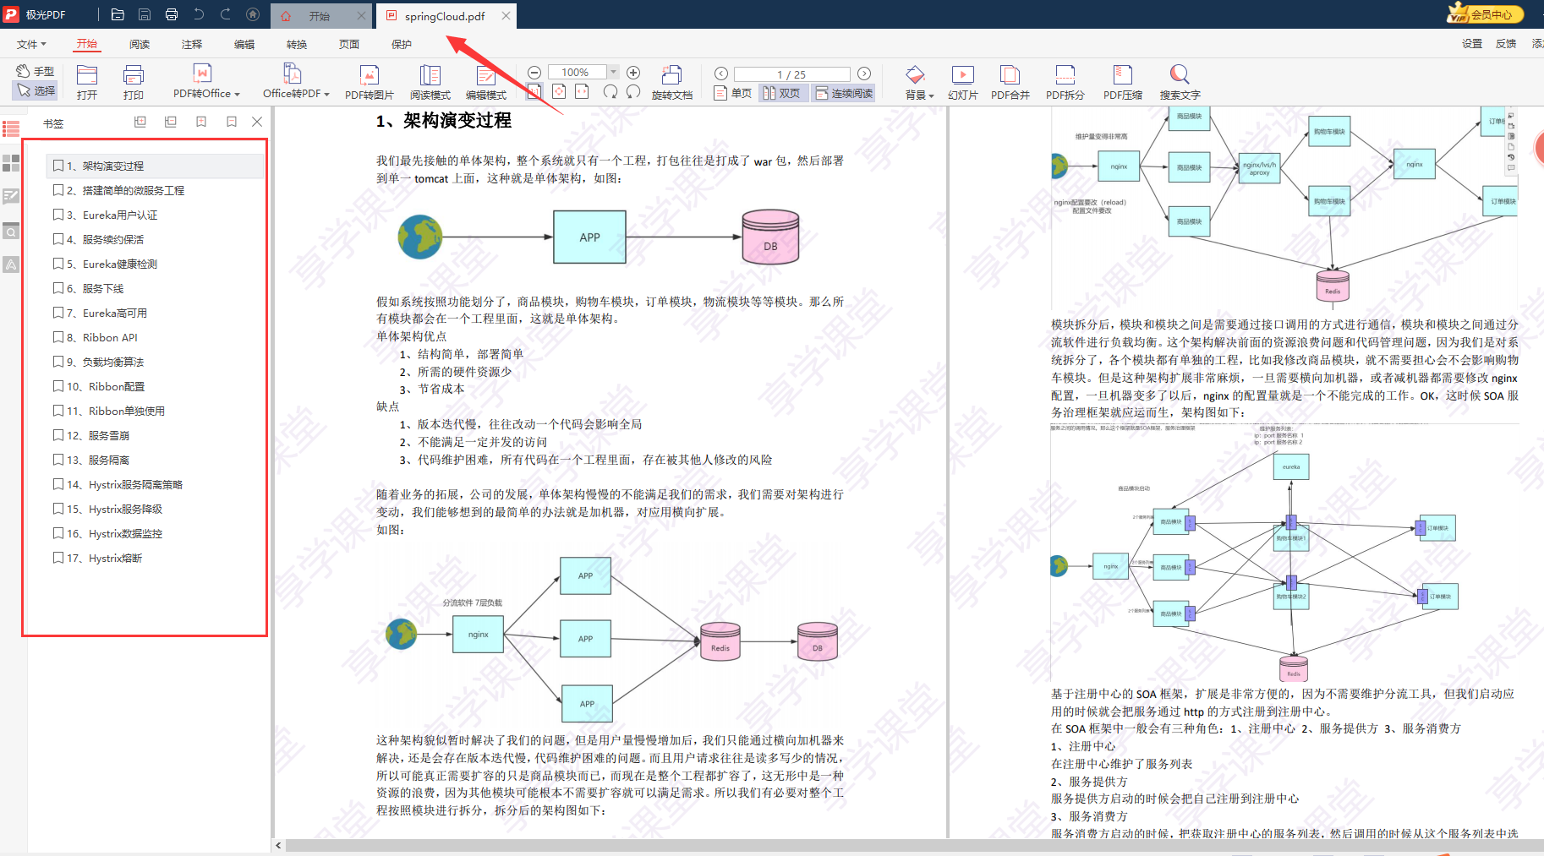Switch to 单页 single page view
1544x856 pixels.
(733, 93)
